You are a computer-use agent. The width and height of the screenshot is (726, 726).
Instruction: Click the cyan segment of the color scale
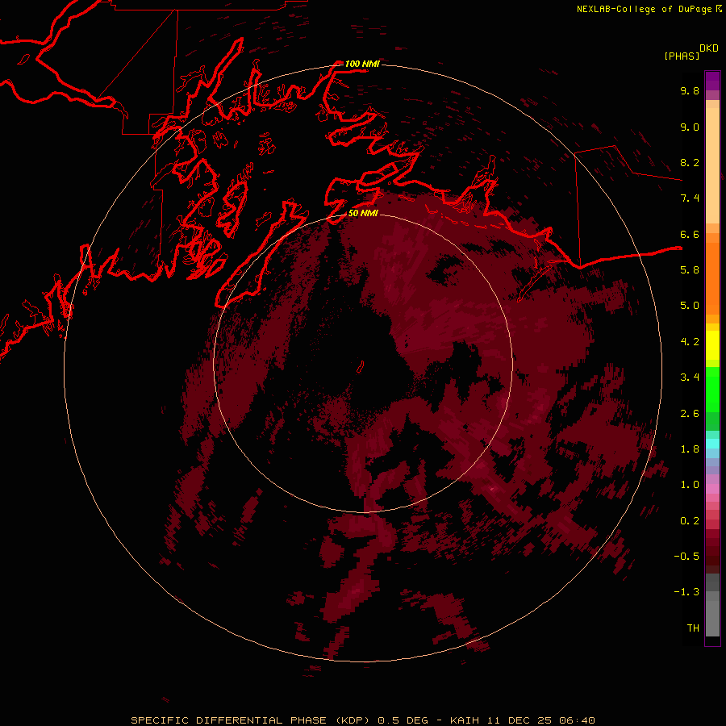click(x=712, y=444)
